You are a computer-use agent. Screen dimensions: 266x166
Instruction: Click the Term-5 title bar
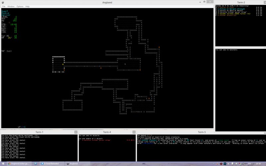pos(201,132)
